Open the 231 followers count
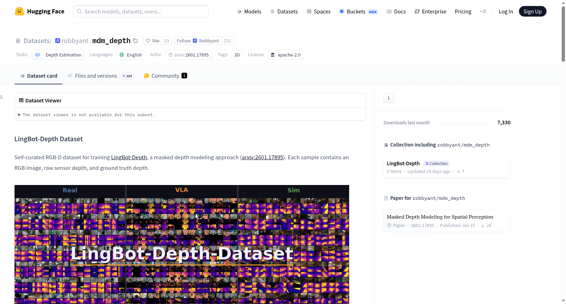The width and height of the screenshot is (566, 304). pyautogui.click(x=227, y=41)
